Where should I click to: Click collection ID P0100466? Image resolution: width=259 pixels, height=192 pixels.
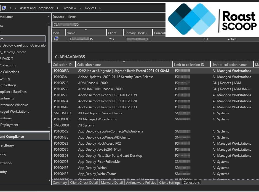pyautogui.click(x=61, y=168)
